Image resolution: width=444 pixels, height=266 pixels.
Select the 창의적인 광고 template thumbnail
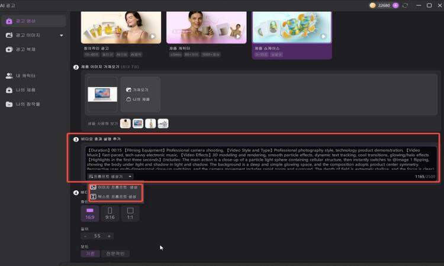[121, 27]
